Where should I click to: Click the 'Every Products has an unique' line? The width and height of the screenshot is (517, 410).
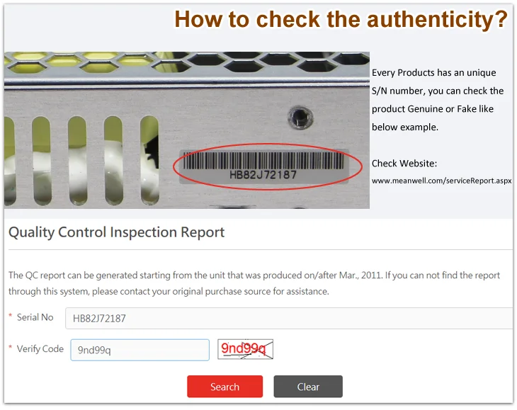(434, 72)
